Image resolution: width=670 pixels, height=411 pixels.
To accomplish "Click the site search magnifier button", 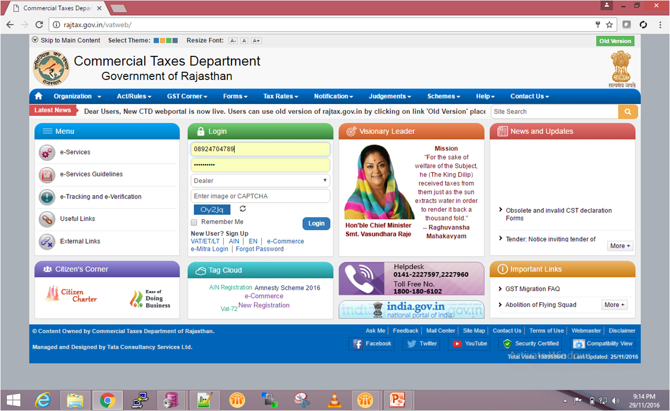I will (628, 111).
